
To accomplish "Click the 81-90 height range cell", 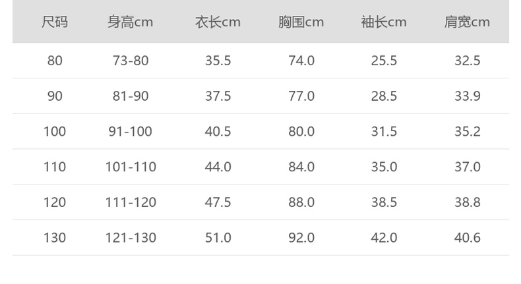I will click(x=131, y=96).
